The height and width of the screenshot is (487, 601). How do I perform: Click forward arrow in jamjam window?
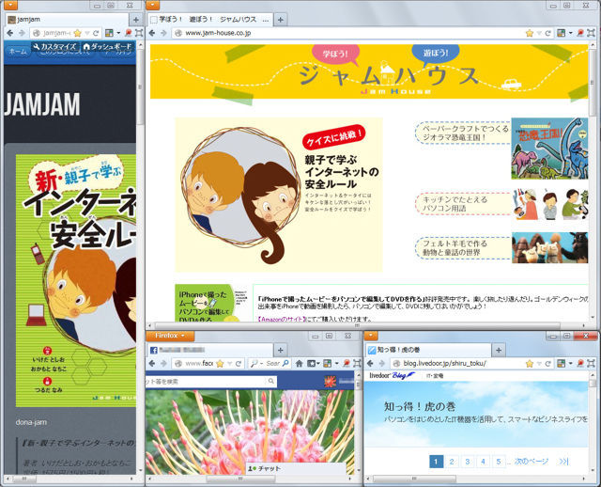point(22,33)
